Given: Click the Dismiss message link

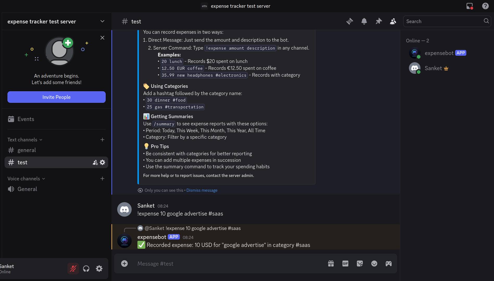Looking at the screenshot, I should [x=202, y=190].
